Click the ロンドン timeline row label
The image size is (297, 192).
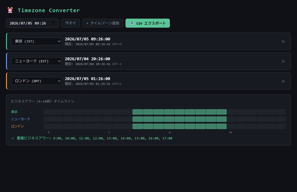click(x=17, y=126)
